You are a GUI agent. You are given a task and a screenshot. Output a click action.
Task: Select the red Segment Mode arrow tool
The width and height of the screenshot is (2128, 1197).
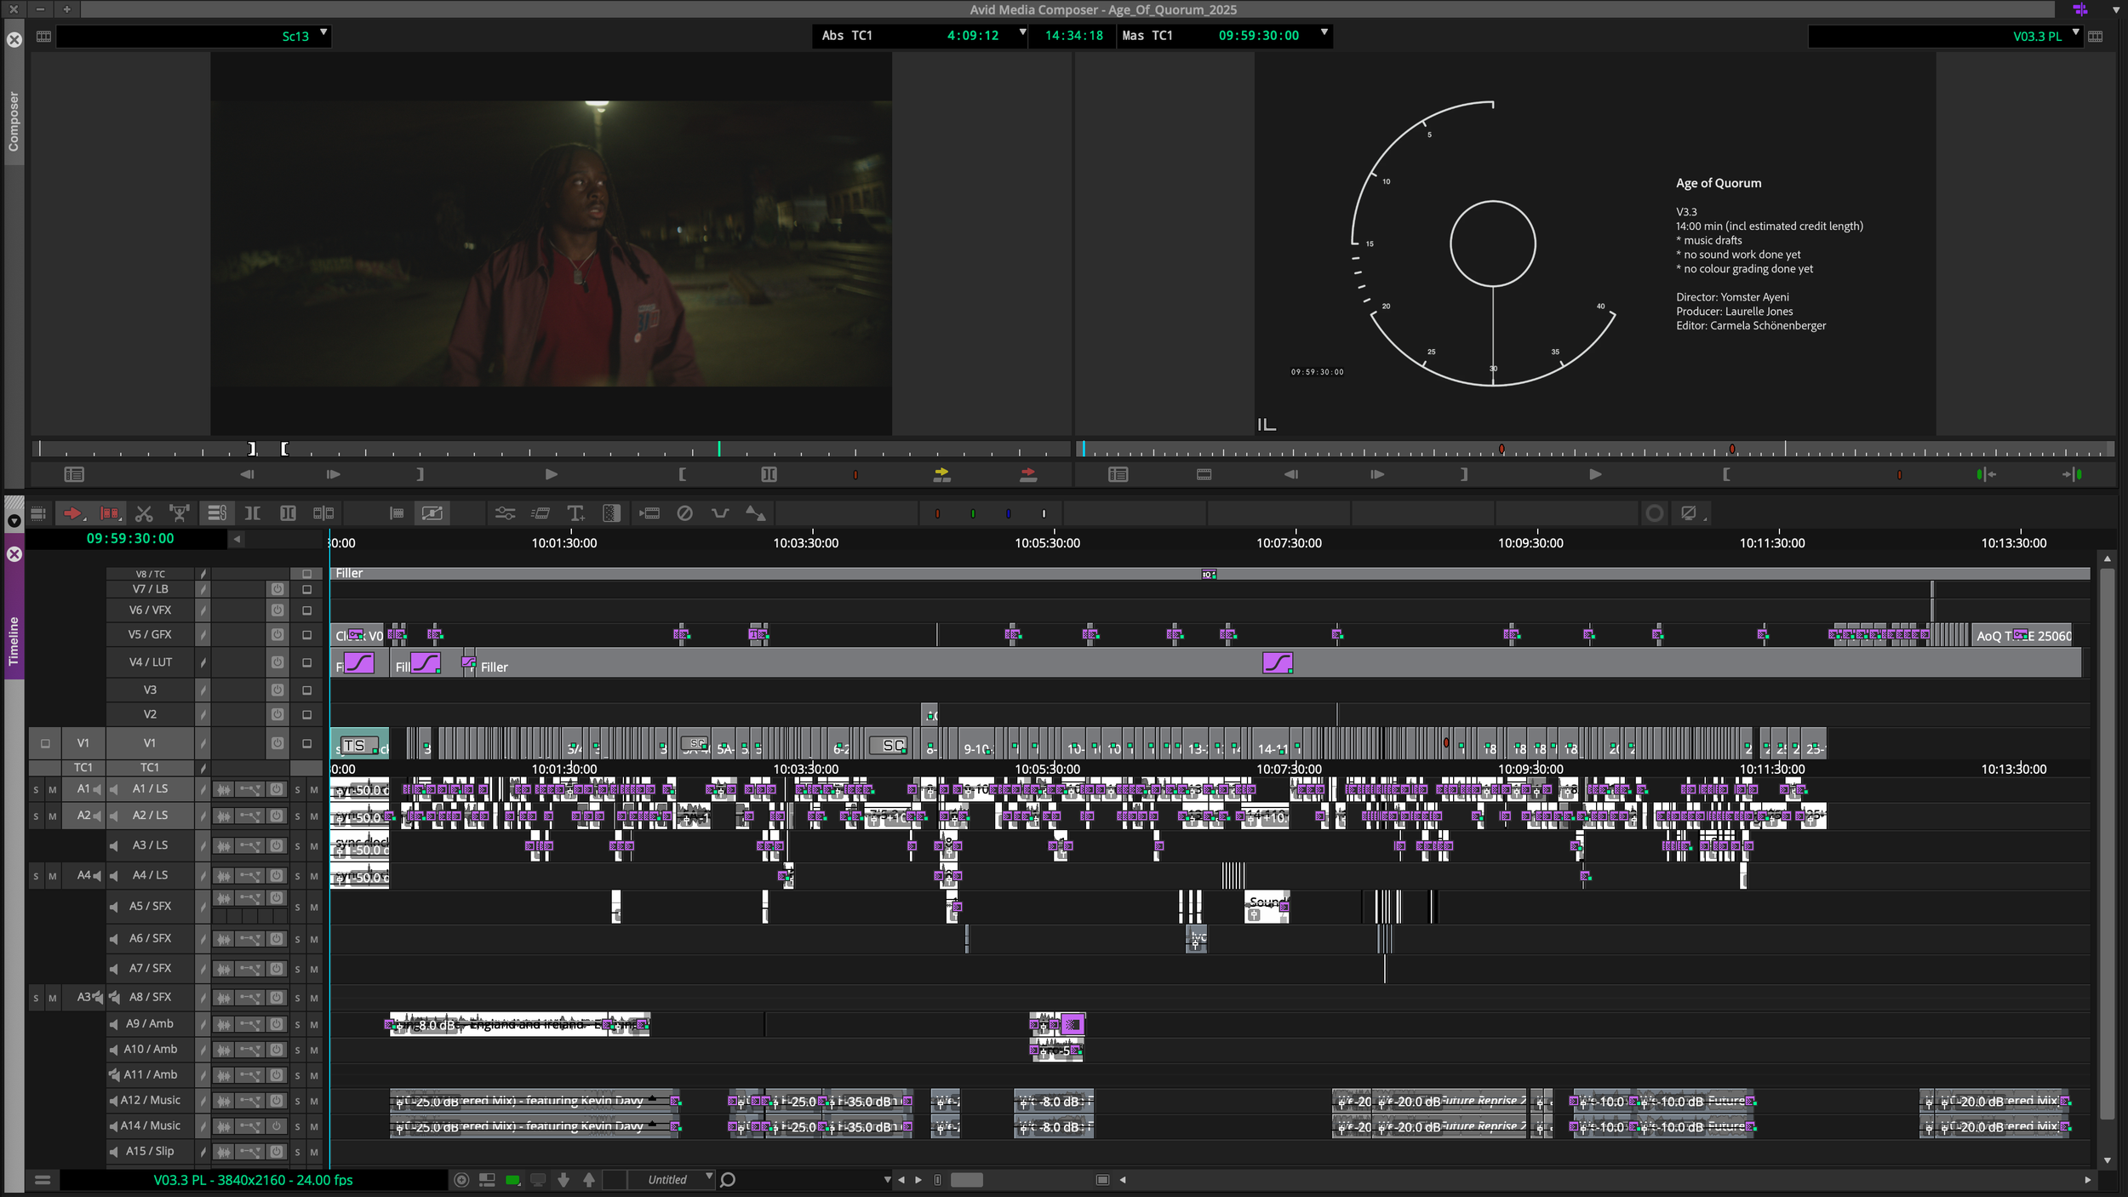coord(72,513)
